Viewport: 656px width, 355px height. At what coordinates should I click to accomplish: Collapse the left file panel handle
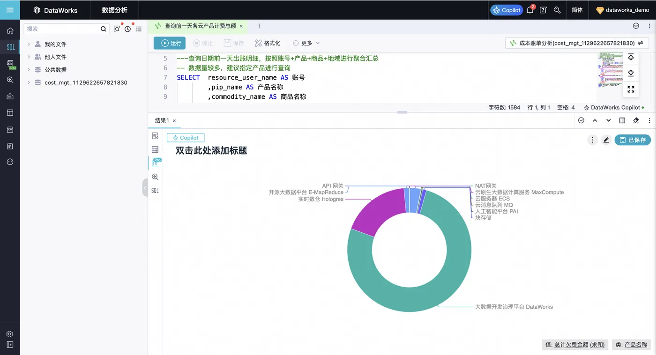click(x=145, y=188)
